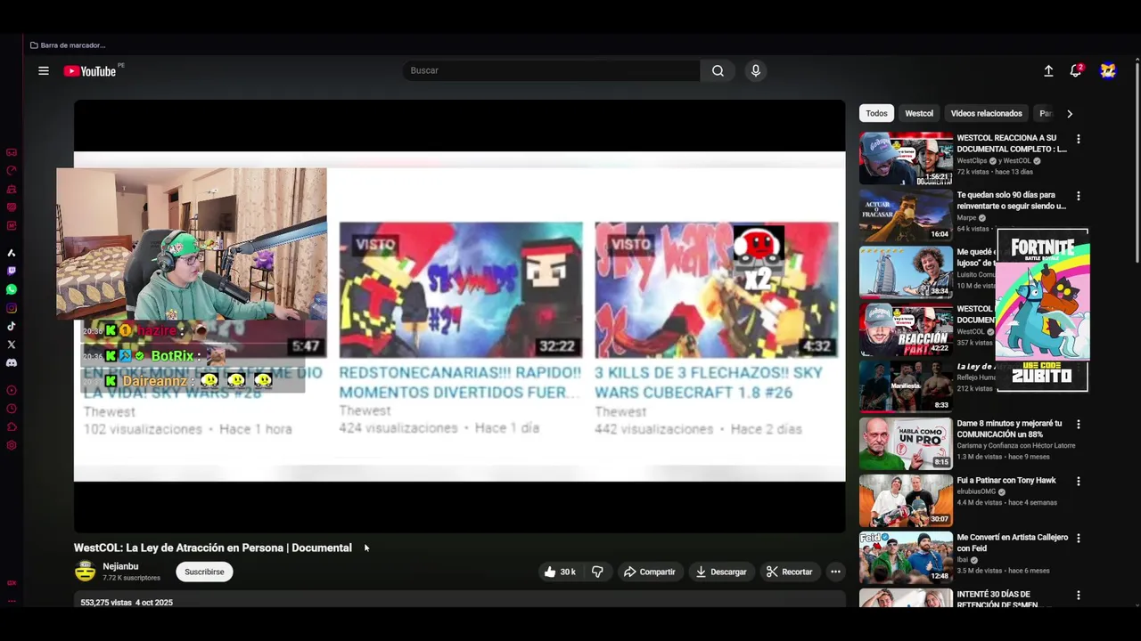Image resolution: width=1141 pixels, height=641 pixels.
Task: Open the WhatsApp icon in the browser sidebar
Action: [12, 289]
